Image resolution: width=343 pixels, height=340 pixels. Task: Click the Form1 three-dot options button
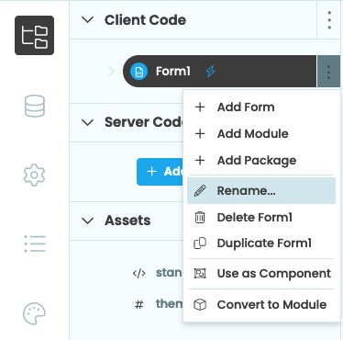[x=328, y=72]
